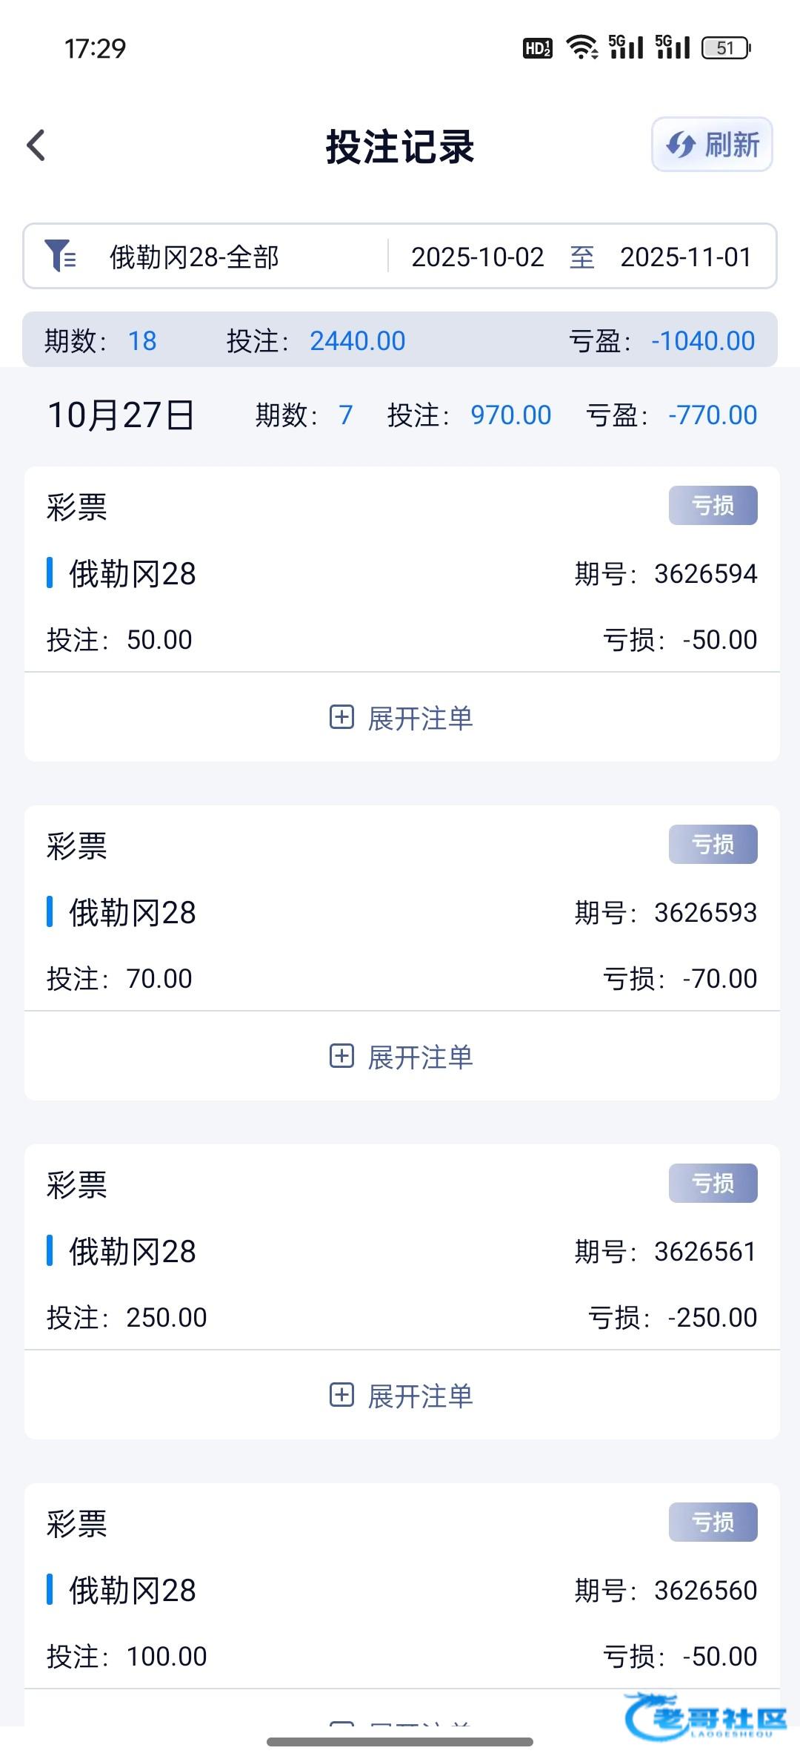Expand 展开注单 for the 50.00 bet

[420, 718]
